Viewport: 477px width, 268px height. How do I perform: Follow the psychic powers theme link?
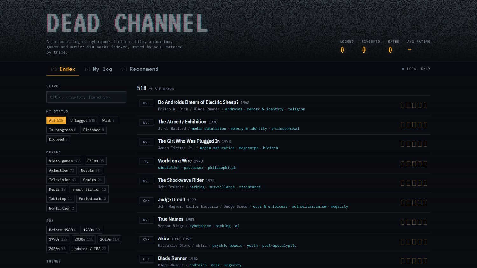[227, 245]
